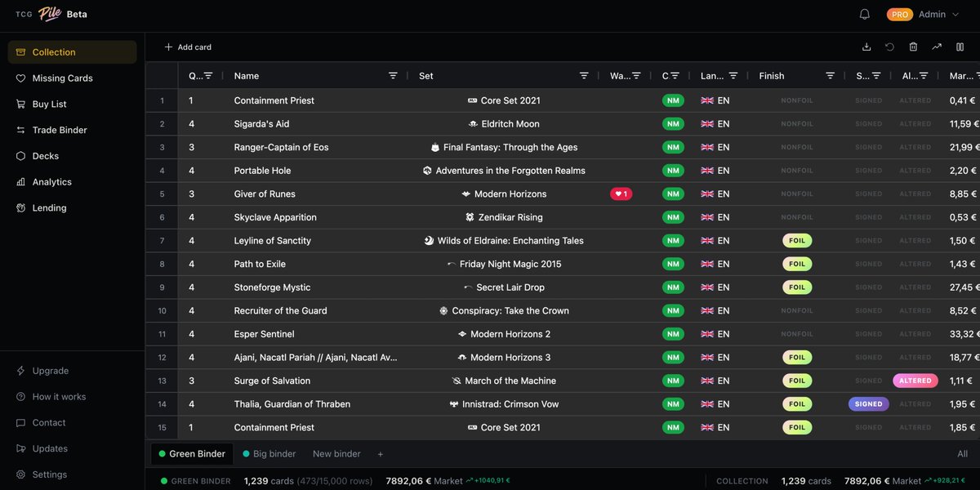Switch to the New binder tab
This screenshot has width=980, height=490.
[x=336, y=454]
